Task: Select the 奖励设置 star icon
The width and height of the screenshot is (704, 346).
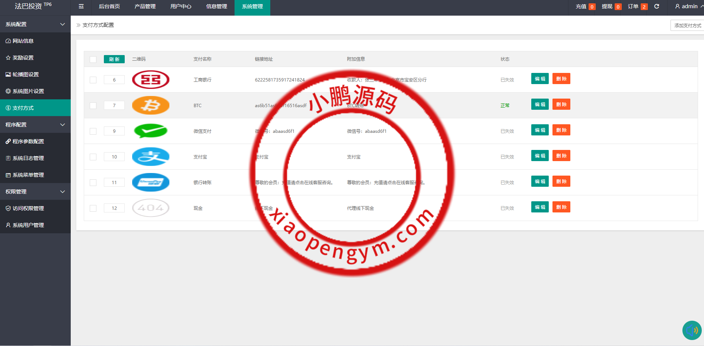Action: [8, 58]
